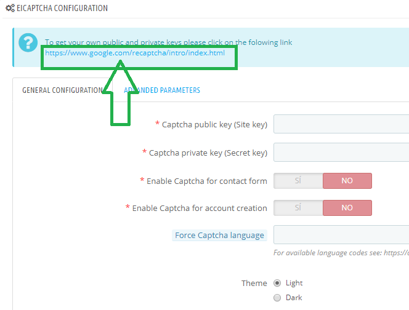Select the Light theme radio button

point(277,283)
